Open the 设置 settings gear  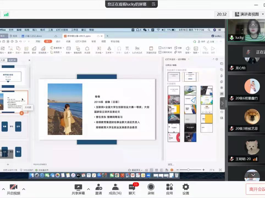(x=186, y=189)
